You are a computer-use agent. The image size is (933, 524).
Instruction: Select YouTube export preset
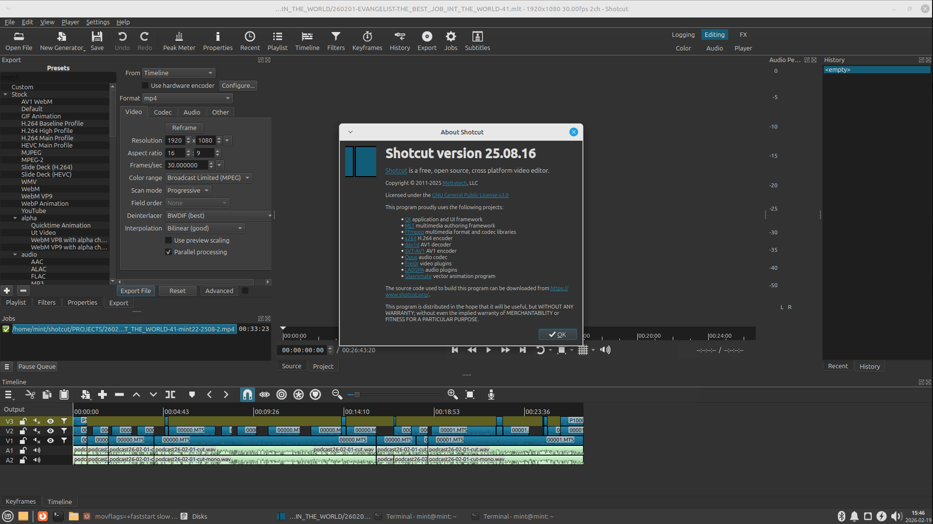coord(33,211)
